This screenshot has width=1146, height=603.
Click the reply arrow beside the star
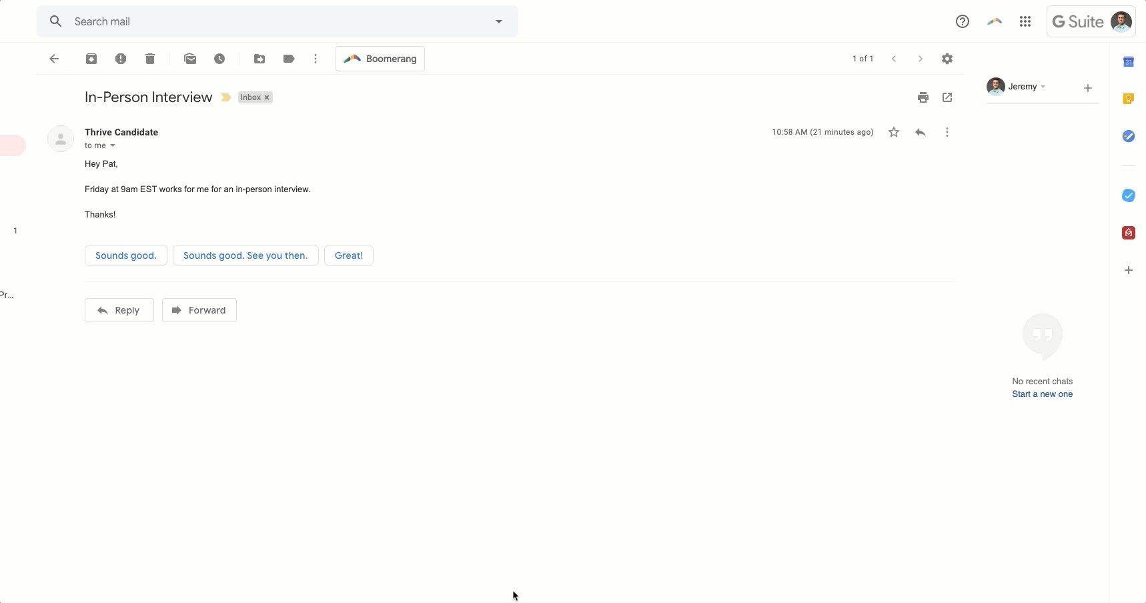[x=921, y=132]
